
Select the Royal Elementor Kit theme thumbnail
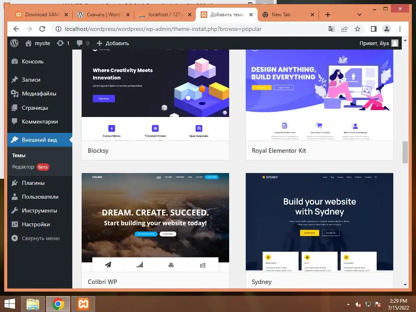coord(319,95)
